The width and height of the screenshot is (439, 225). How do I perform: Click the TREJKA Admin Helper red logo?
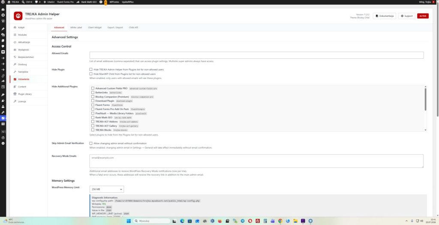tap(18, 16)
